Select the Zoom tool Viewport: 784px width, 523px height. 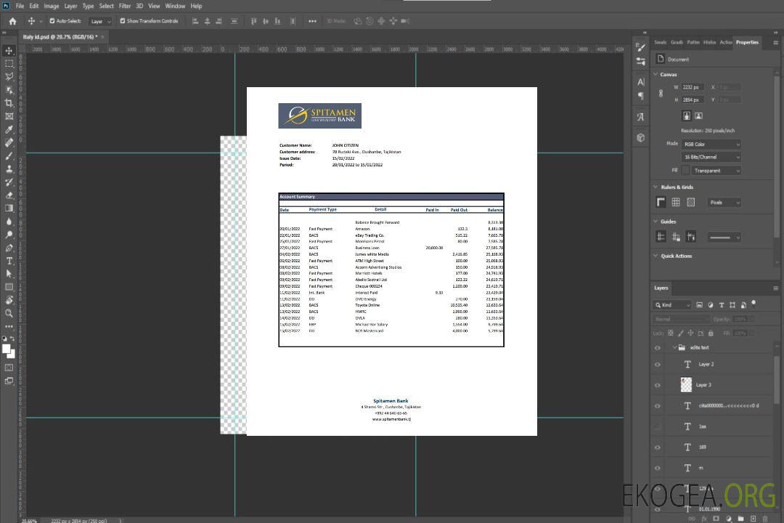coord(9,313)
